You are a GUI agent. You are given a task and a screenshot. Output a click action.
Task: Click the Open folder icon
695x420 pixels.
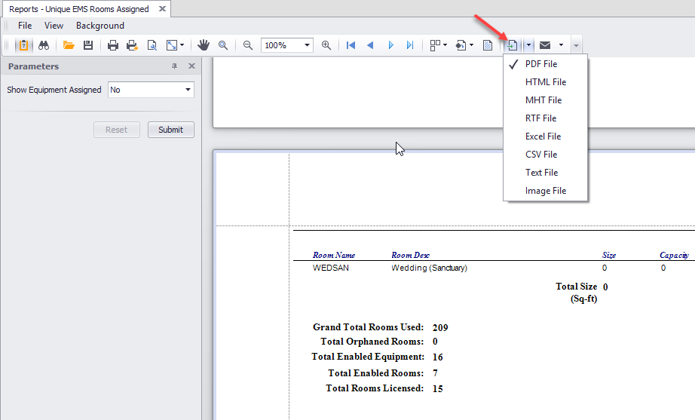(69, 45)
